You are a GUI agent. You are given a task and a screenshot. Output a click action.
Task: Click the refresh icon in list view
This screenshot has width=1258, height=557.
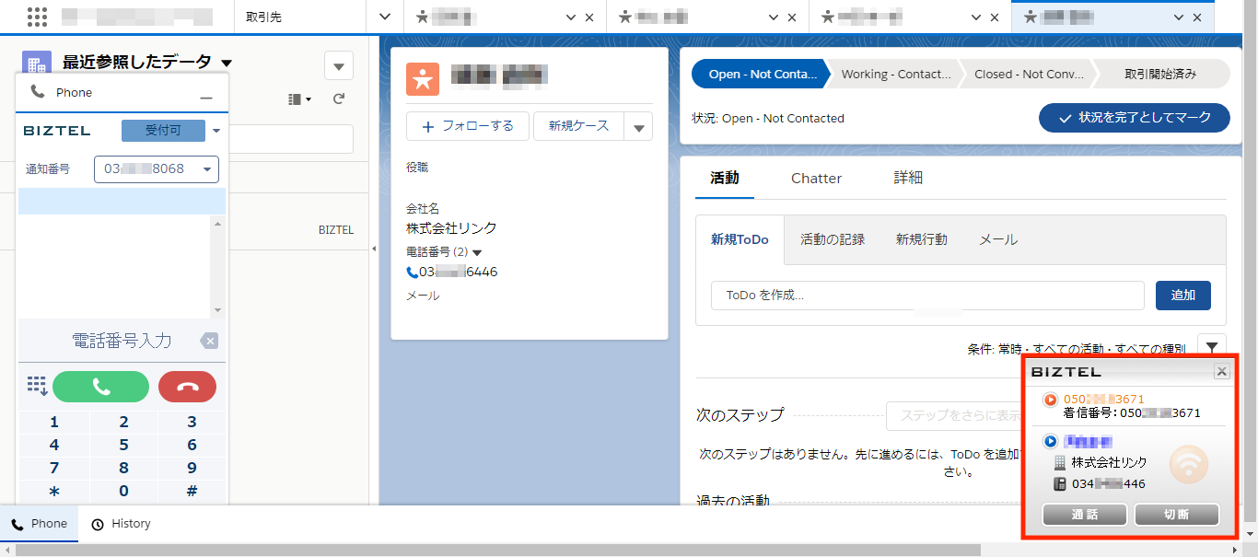[339, 99]
